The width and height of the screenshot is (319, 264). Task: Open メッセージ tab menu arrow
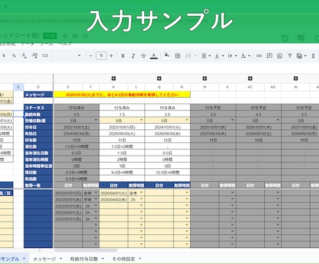[61, 258]
